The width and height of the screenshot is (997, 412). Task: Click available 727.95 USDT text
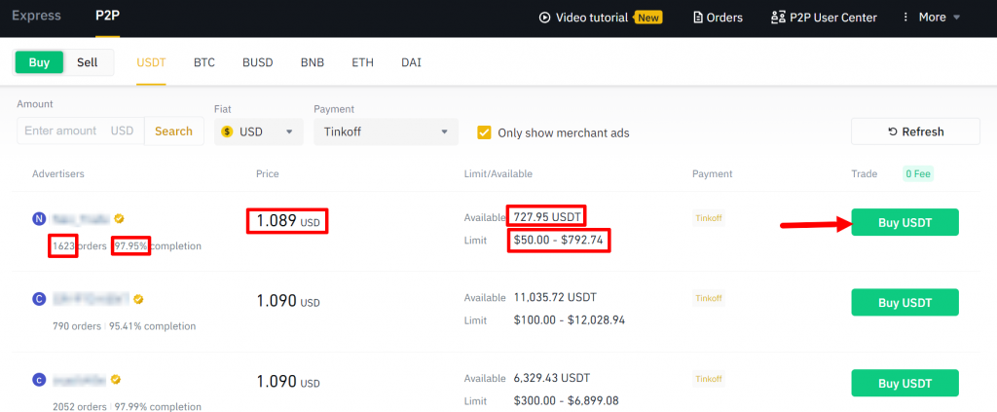547,217
